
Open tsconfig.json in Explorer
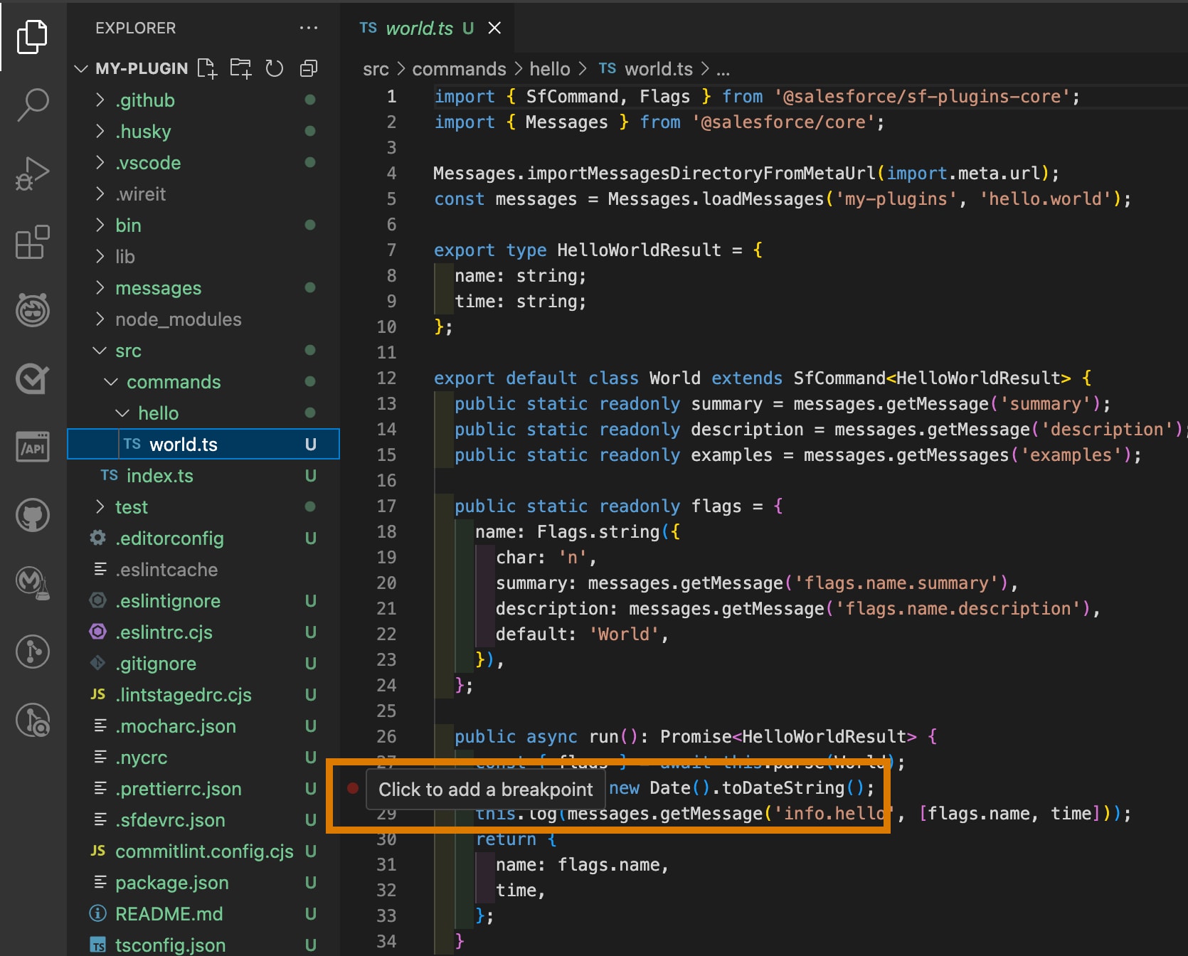coord(203,945)
